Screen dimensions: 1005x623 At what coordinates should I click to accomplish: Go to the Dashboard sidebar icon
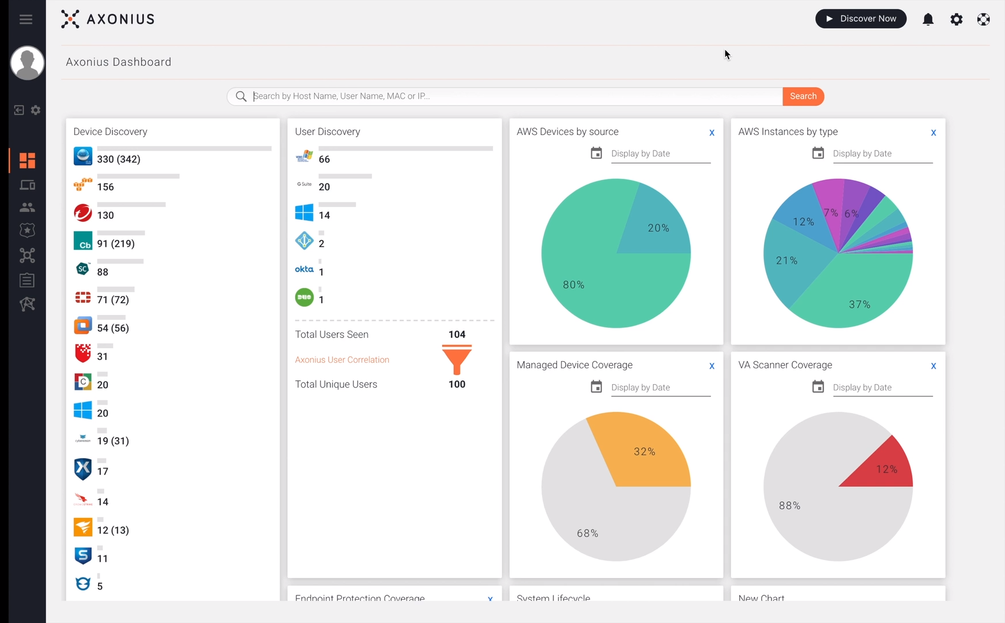point(27,160)
